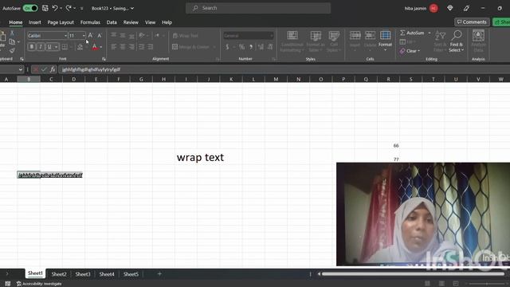Increase font size with larger A
The height and width of the screenshot is (287, 510).
(90, 35)
